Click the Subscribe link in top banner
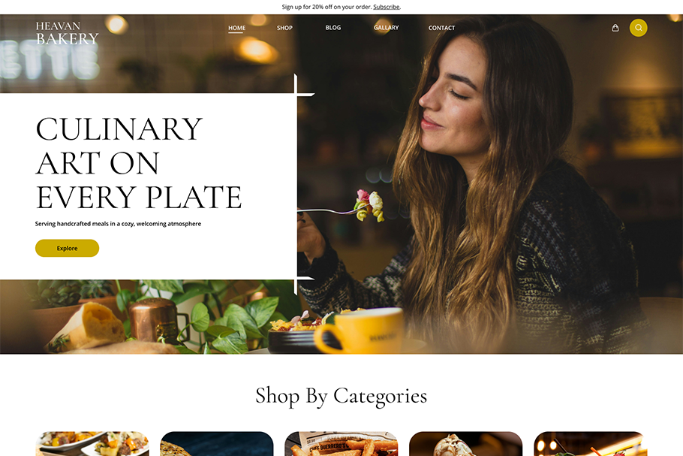 (x=387, y=7)
